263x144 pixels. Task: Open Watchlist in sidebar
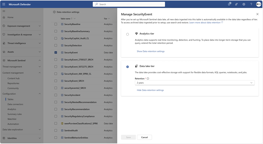(x=12, y=119)
